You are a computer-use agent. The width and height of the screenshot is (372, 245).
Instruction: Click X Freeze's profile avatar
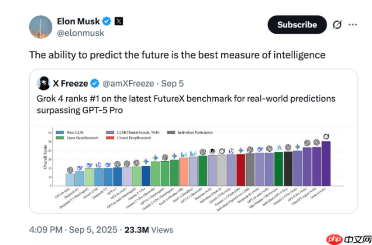point(43,83)
